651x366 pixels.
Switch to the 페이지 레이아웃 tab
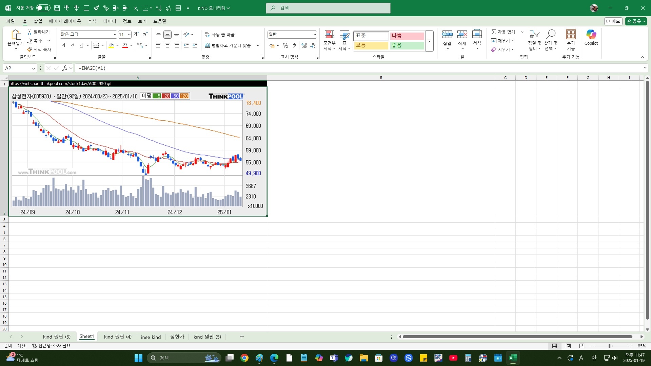click(65, 21)
